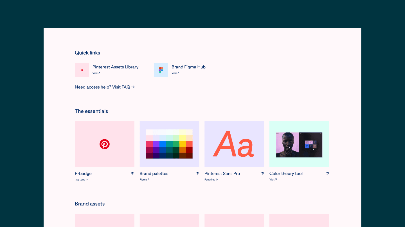Image resolution: width=405 pixels, height=227 pixels.
Task: Click the book icon beside Color theory tool
Action: (327, 173)
